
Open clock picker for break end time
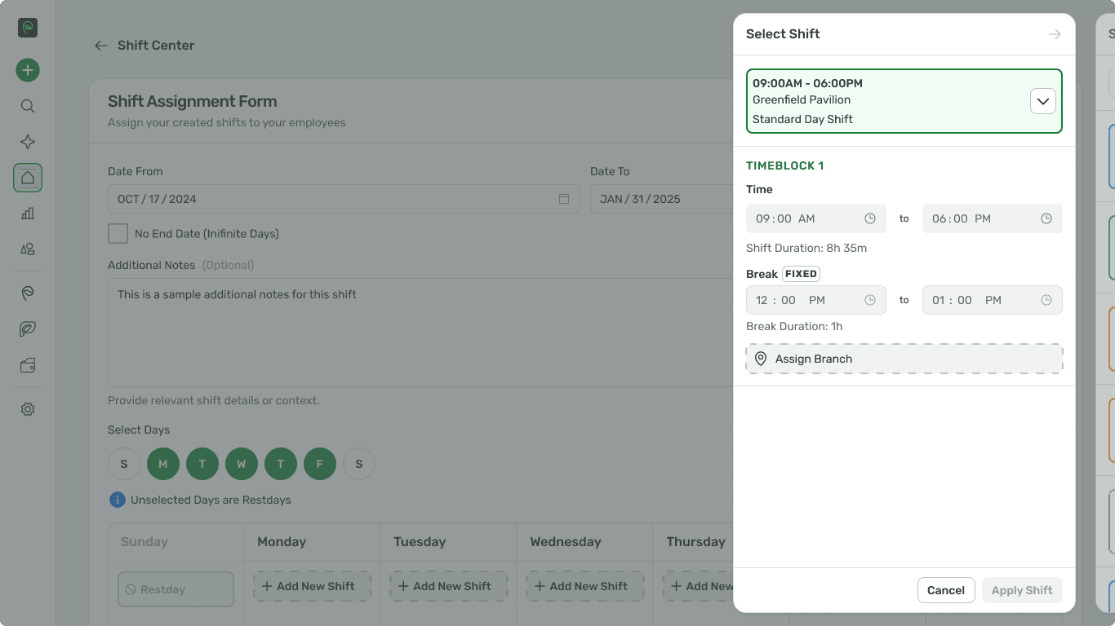(1046, 300)
